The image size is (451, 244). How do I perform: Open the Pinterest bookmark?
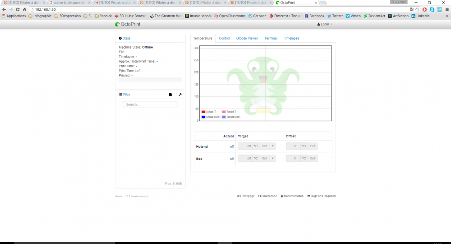pos(285,16)
